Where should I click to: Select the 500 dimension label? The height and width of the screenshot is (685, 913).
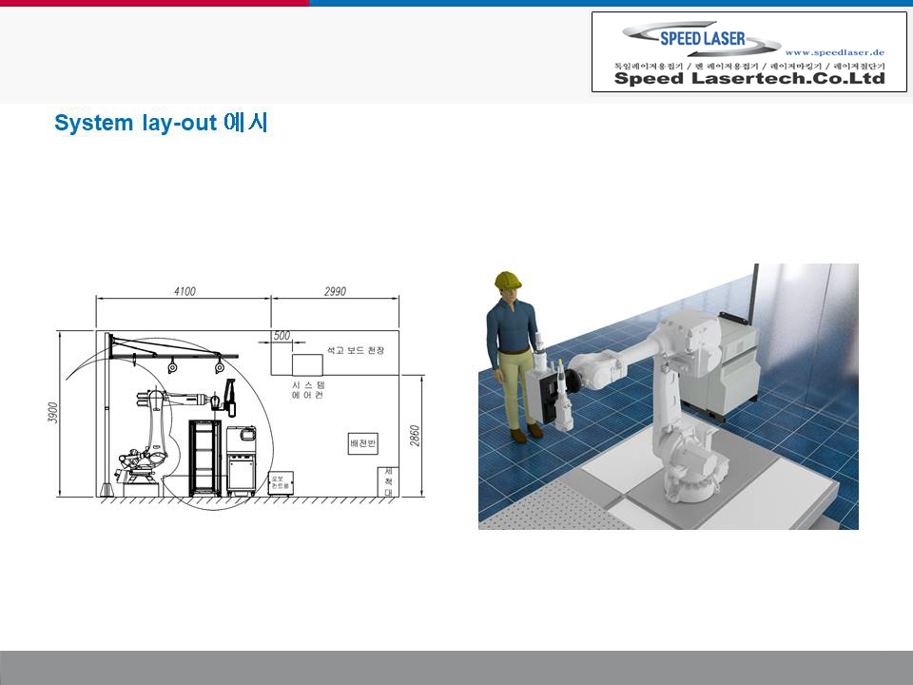[282, 336]
